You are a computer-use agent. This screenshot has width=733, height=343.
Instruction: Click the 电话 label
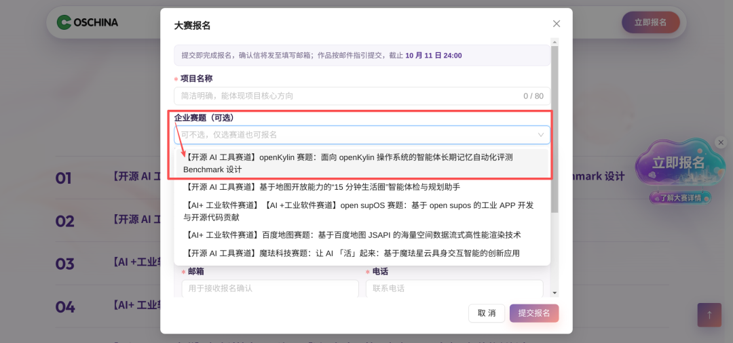380,271
